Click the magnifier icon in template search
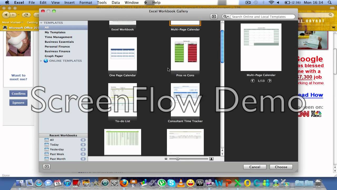 (226, 17)
